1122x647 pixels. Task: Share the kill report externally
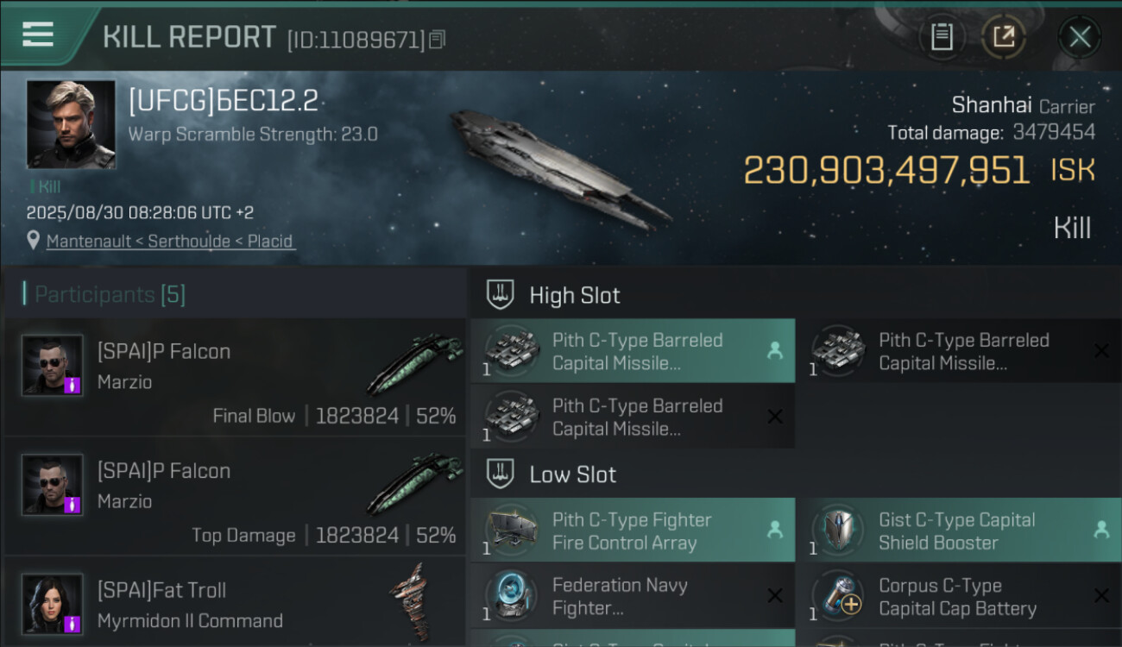point(1004,36)
